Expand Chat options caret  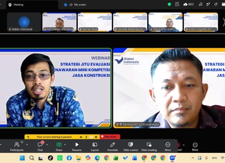[x=47, y=145]
